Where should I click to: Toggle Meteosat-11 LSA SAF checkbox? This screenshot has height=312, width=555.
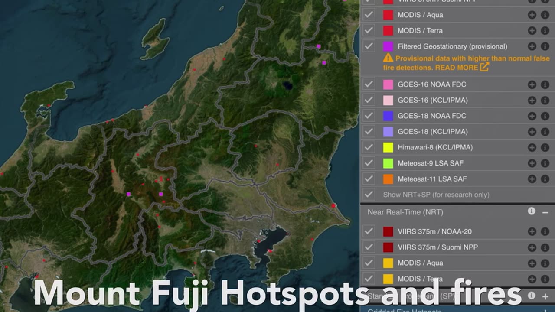pyautogui.click(x=369, y=179)
